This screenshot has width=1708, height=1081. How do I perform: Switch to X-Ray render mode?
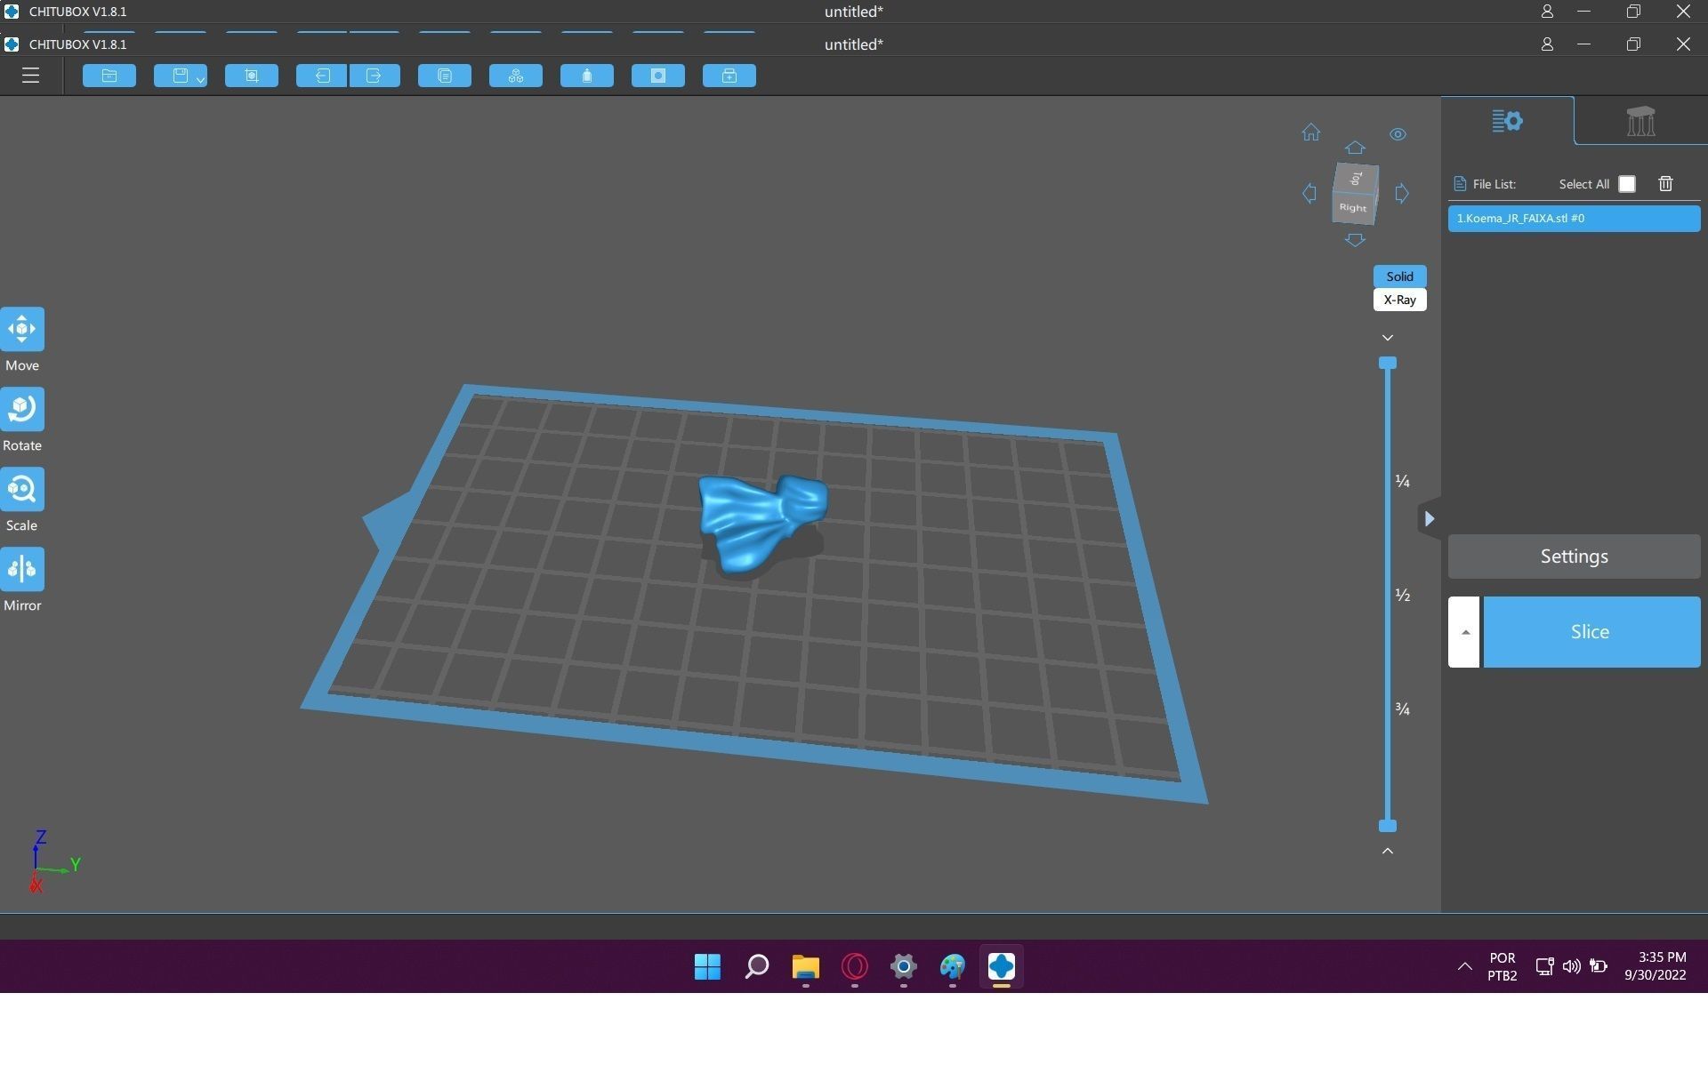[1399, 300]
